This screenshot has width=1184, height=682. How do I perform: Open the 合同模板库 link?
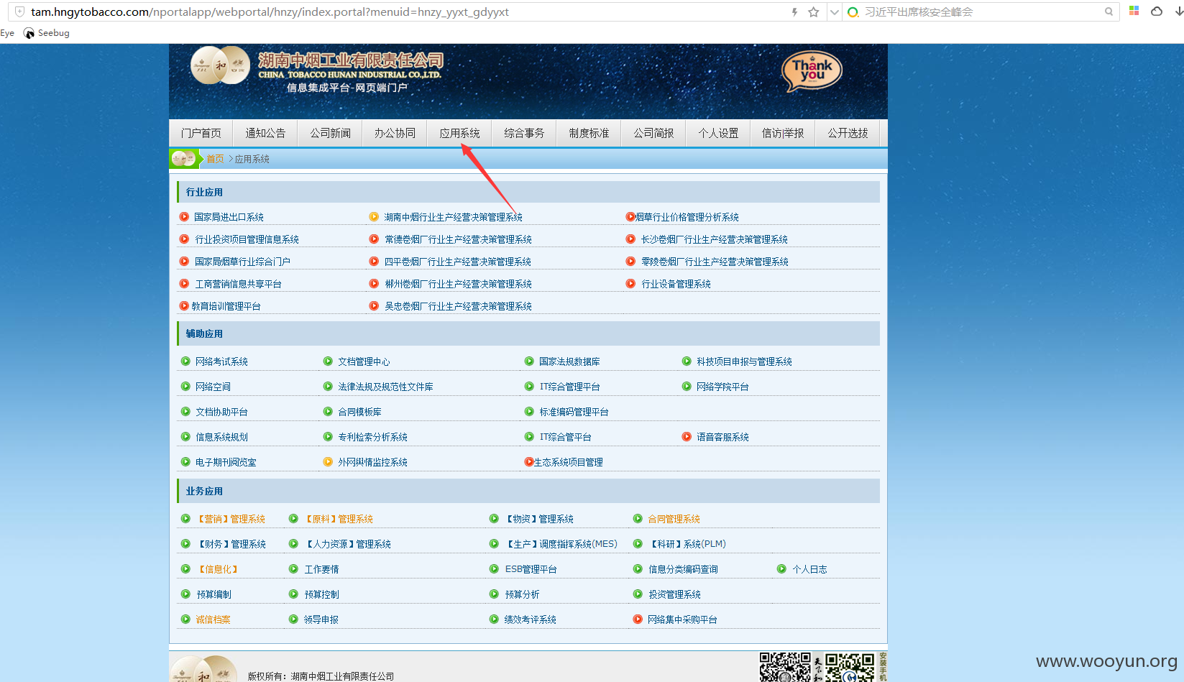point(359,412)
